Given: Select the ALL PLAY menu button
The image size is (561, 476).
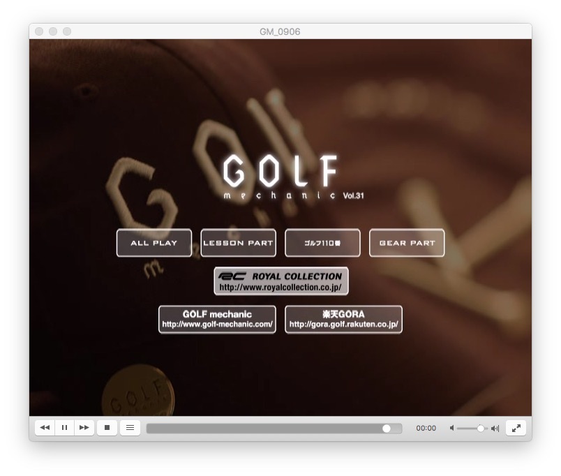Looking at the screenshot, I should pyautogui.click(x=154, y=243).
